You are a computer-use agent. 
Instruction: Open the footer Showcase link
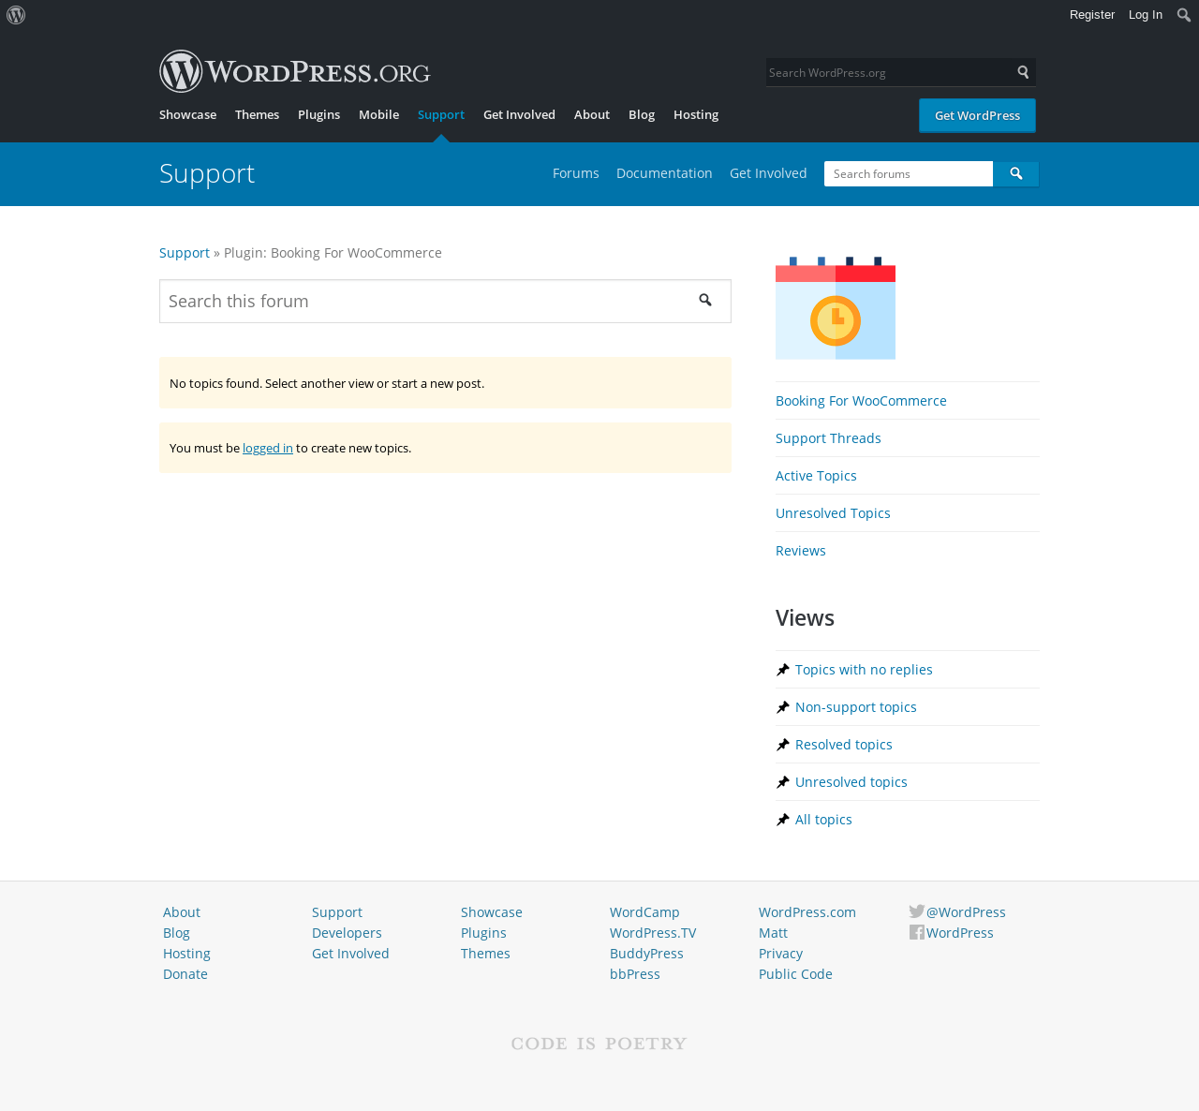492,912
